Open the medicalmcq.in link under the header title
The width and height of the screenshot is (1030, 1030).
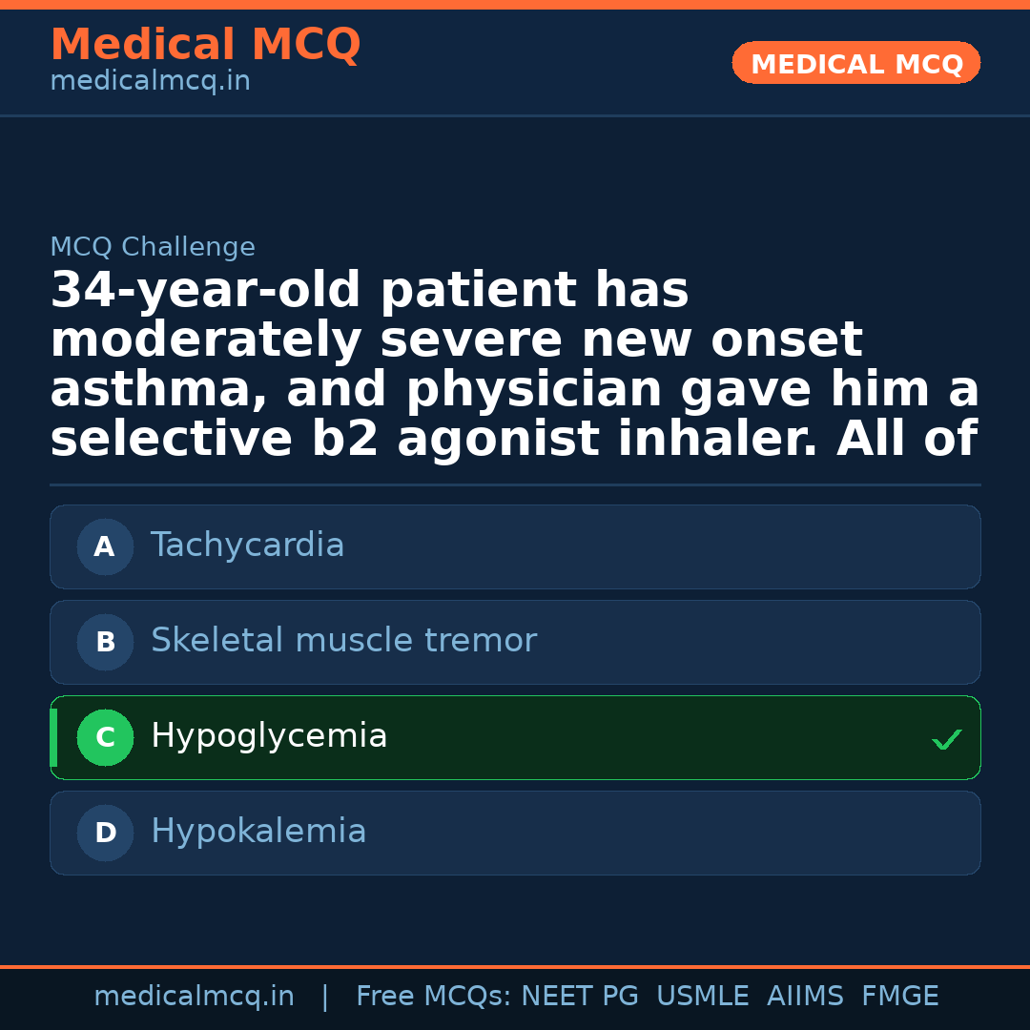[150, 82]
